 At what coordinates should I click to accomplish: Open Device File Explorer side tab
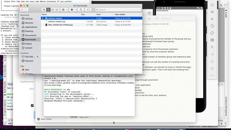tap(226, 107)
